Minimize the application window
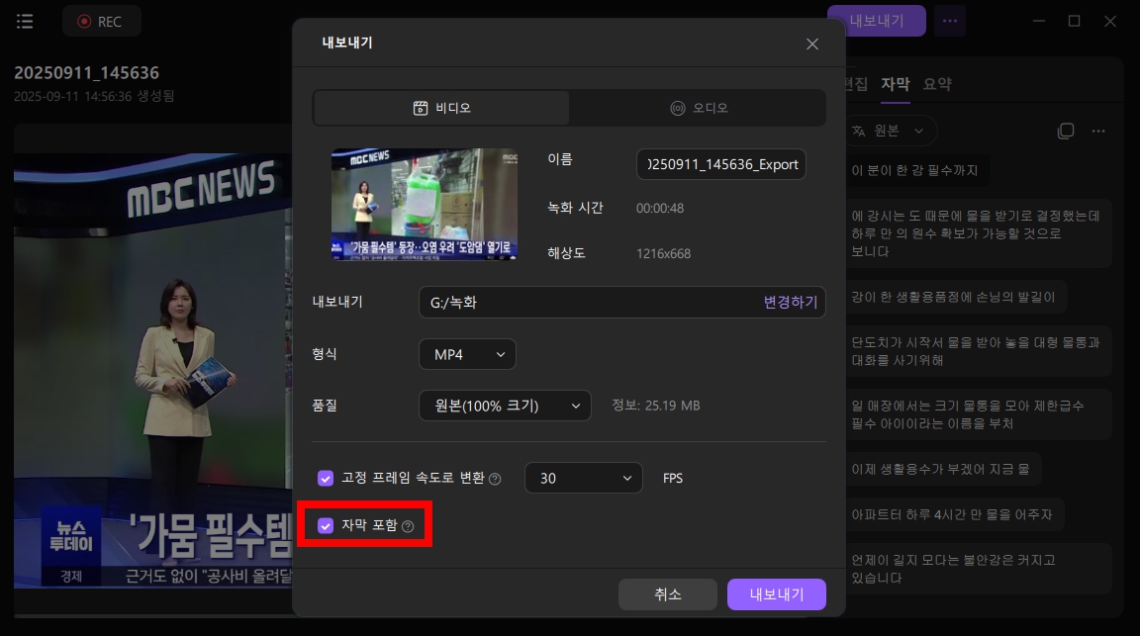 (x=1039, y=21)
